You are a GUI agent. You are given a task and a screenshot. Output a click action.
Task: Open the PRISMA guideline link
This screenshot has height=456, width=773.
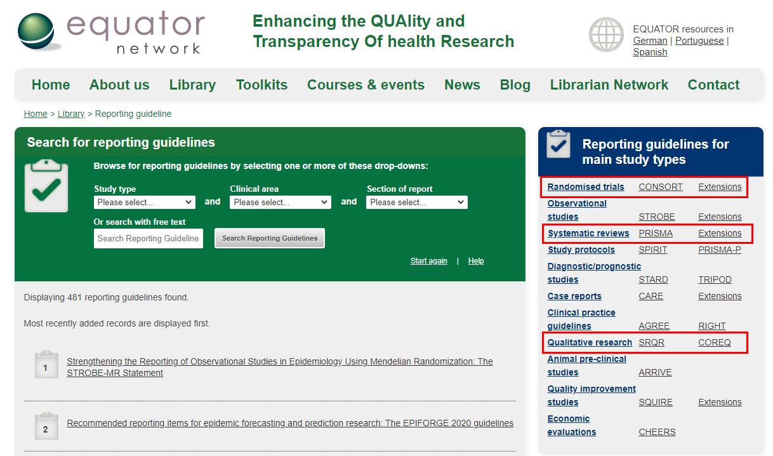point(656,233)
